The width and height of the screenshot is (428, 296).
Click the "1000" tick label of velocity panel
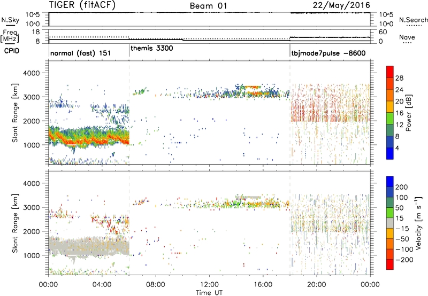click(31, 255)
